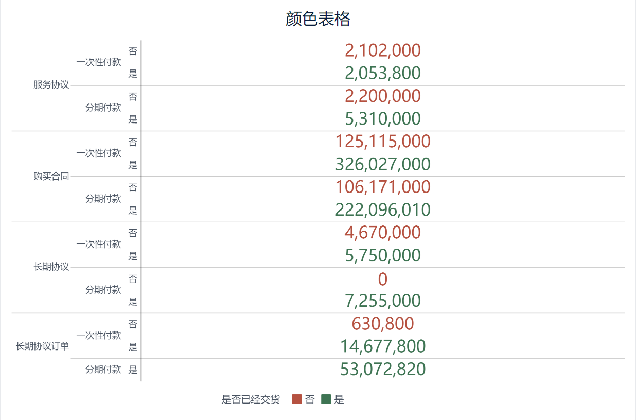Click the value 5,310,000

[x=383, y=119]
